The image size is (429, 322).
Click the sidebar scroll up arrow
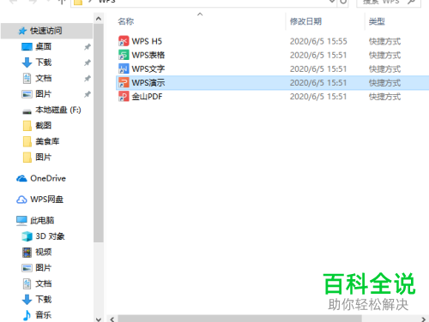[99, 19]
